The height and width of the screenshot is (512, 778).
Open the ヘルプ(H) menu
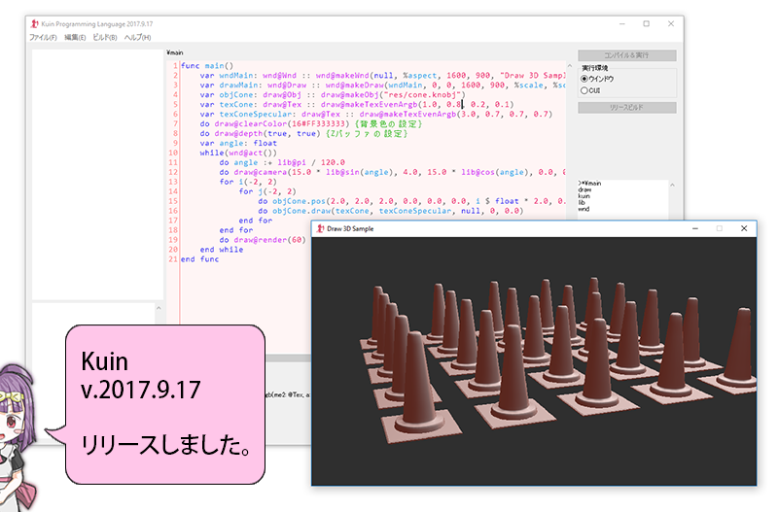point(137,37)
